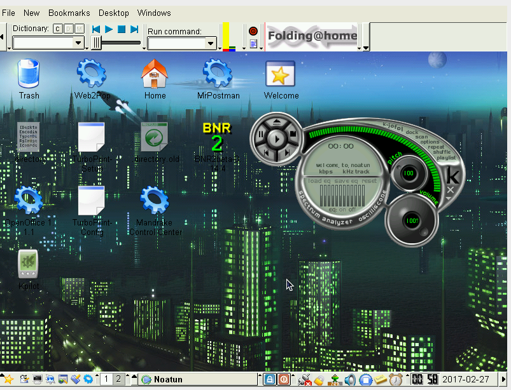
Task: Launch OpenOffice 1.1.1 from the desktop
Action: pyautogui.click(x=29, y=200)
